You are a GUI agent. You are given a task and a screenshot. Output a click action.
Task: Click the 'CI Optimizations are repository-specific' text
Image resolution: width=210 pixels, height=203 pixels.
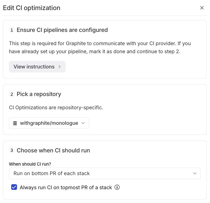[x=56, y=108]
